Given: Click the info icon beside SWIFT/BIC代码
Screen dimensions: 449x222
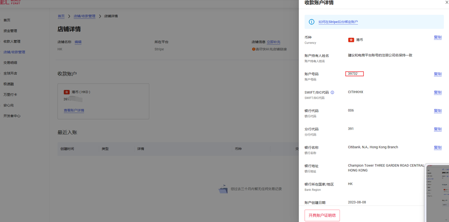Looking at the screenshot, I should click(332, 93).
